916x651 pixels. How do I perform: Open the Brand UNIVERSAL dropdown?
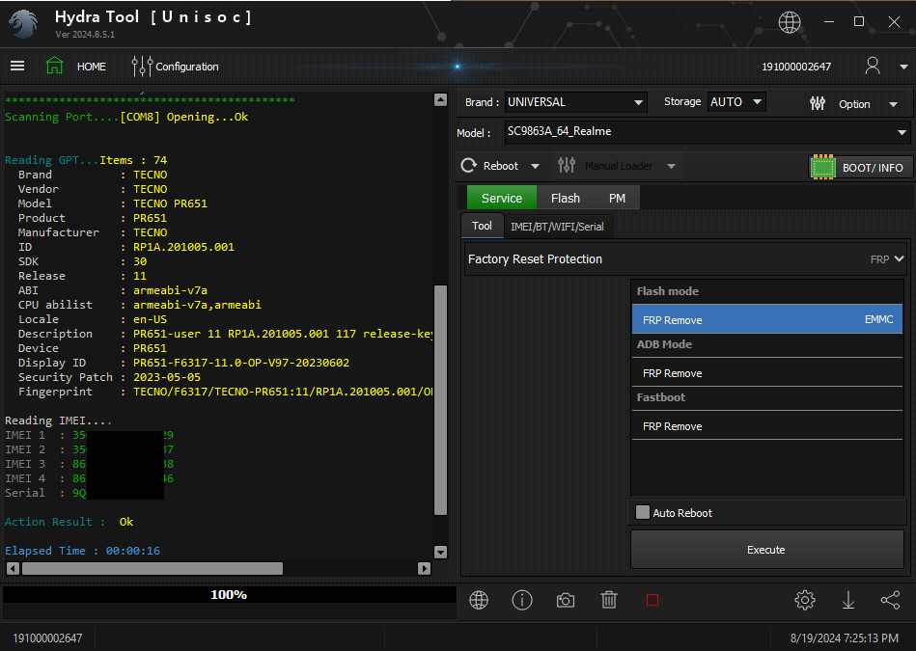(x=575, y=102)
